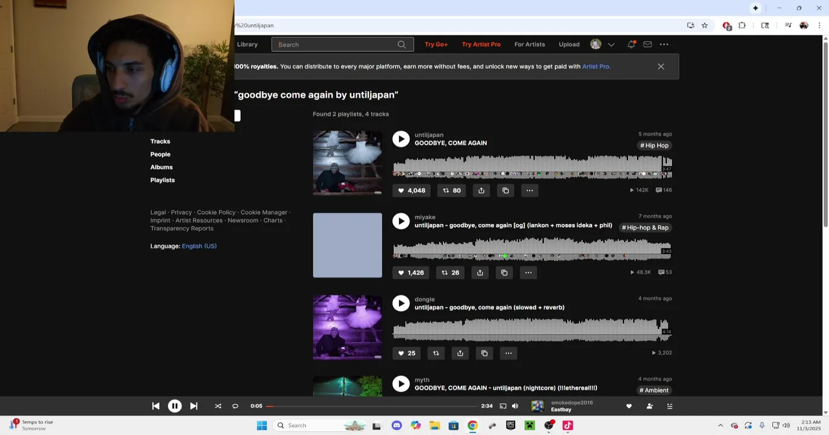Repost the miyake track with 26 reposts
Screen dimensions: 829x435
[450, 272]
